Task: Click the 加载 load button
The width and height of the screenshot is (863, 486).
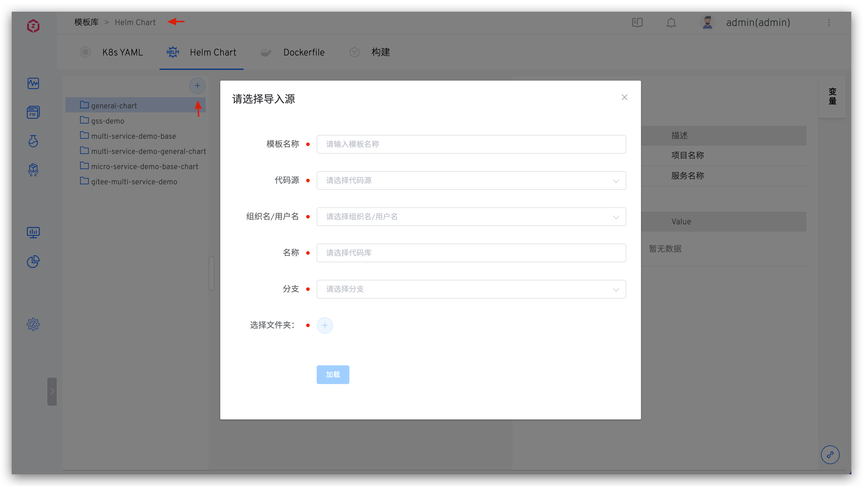Action: point(333,374)
